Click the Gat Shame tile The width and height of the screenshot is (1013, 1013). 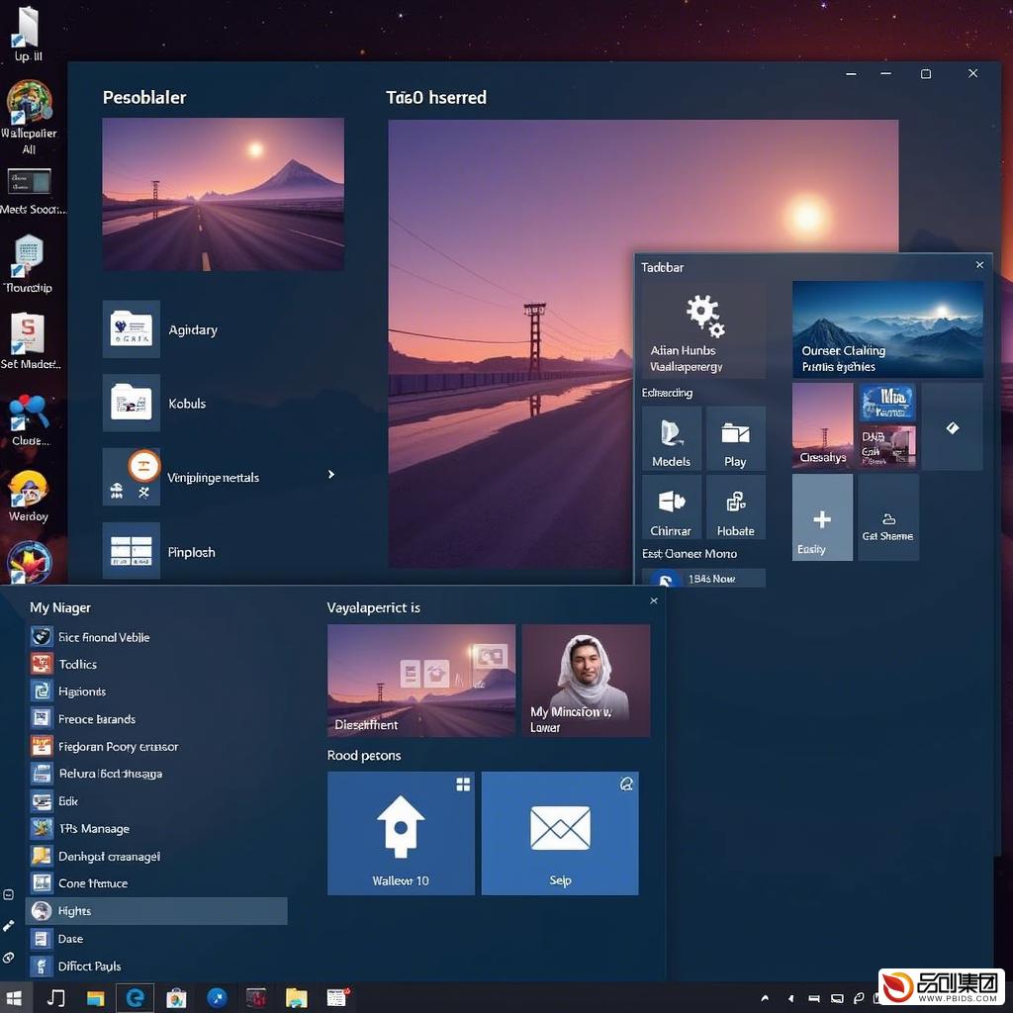tap(888, 517)
